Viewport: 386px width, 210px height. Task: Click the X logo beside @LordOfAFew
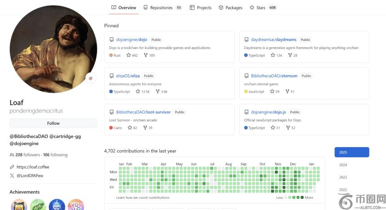[x=12, y=176]
